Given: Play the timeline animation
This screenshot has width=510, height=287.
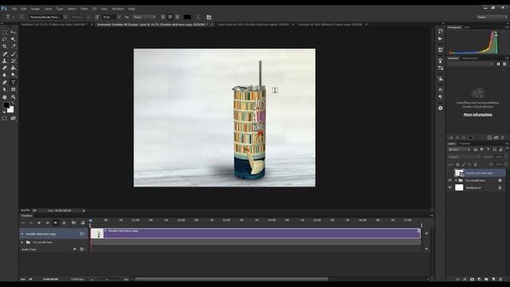Looking at the screenshot, I should coord(39,223).
